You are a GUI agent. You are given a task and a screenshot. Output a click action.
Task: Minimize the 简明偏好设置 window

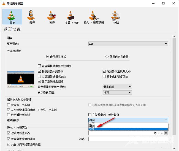(x=153, y=3)
